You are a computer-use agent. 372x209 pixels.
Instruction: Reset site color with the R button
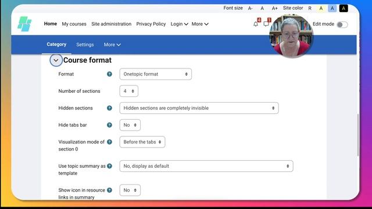310,8
